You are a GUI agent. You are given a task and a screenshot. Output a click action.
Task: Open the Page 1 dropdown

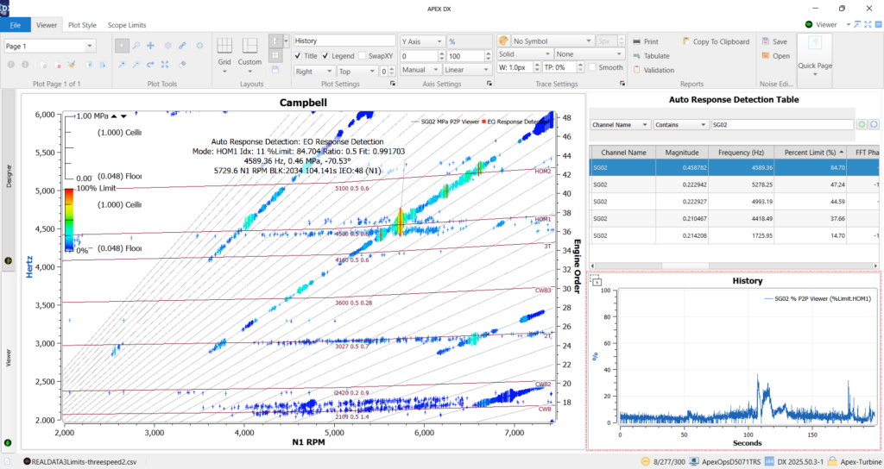click(x=50, y=46)
